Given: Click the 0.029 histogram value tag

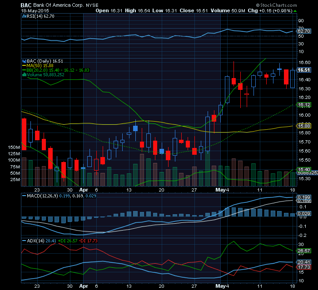Looking at the screenshot, I should tap(304, 214).
